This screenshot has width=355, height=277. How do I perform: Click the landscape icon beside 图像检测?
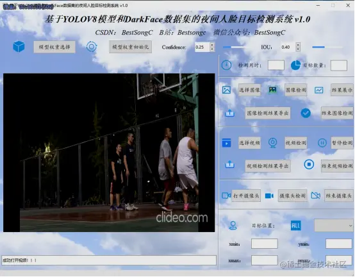coord(272,90)
